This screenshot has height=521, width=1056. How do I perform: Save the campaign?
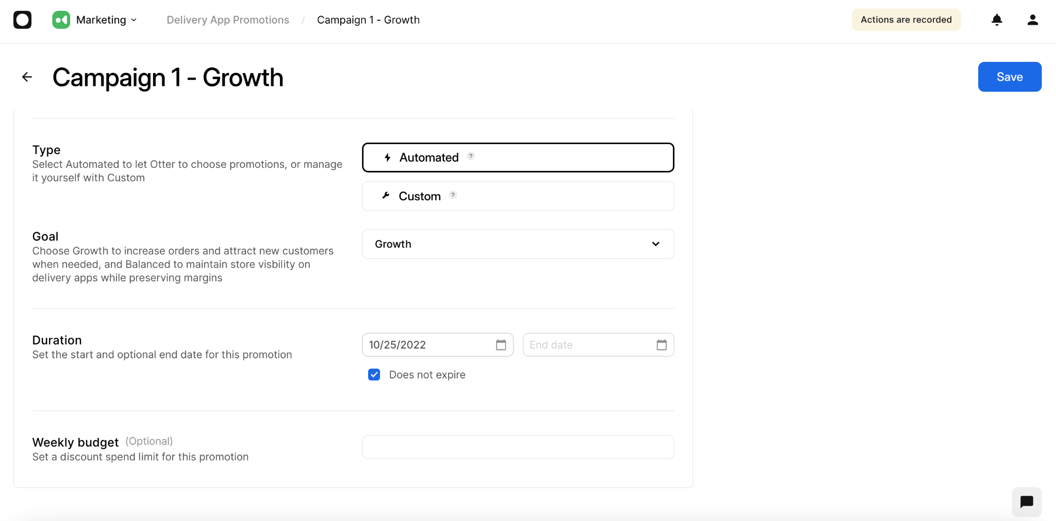[x=1010, y=77]
